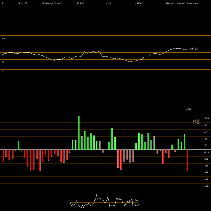211x211 pixels.
Task: Click the MR axis label -100
Action: pyautogui.click(x=207, y=186)
